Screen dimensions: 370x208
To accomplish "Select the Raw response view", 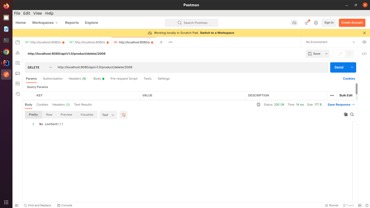I will (x=49, y=115).
